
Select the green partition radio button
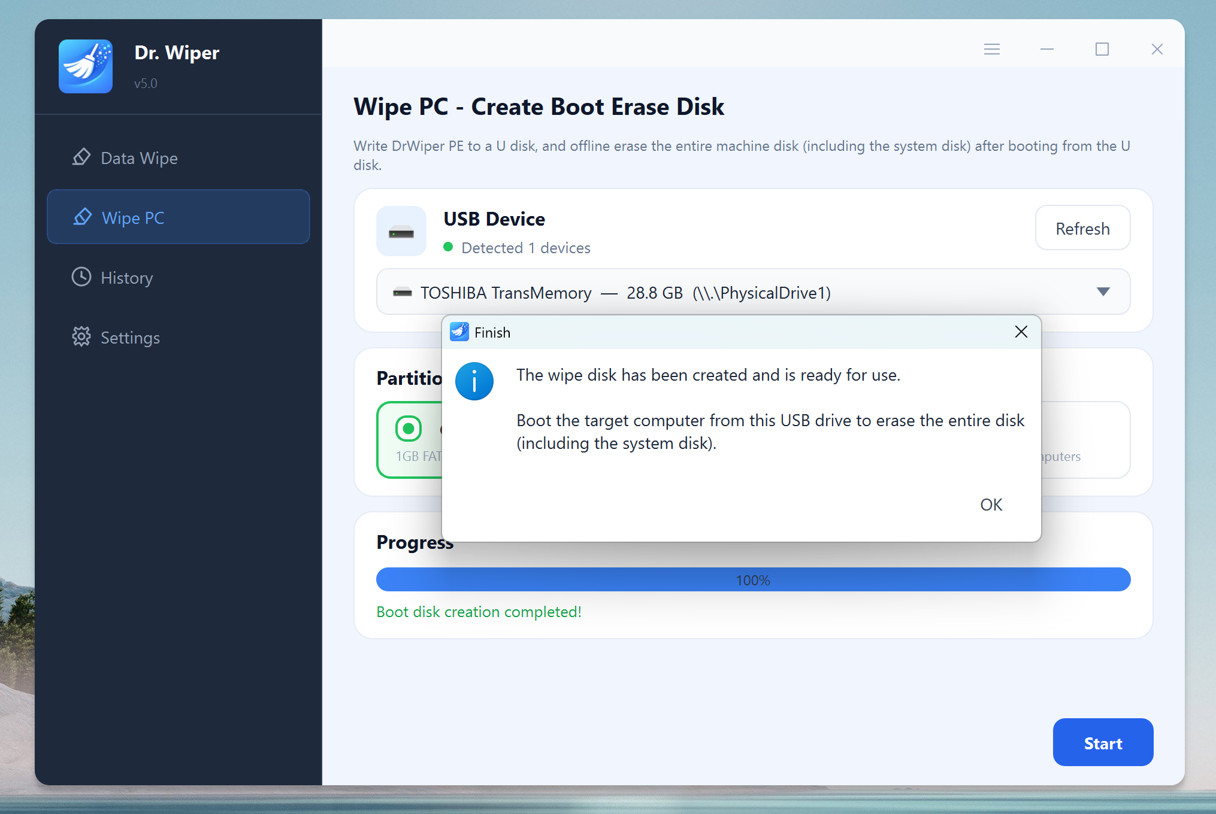[409, 429]
